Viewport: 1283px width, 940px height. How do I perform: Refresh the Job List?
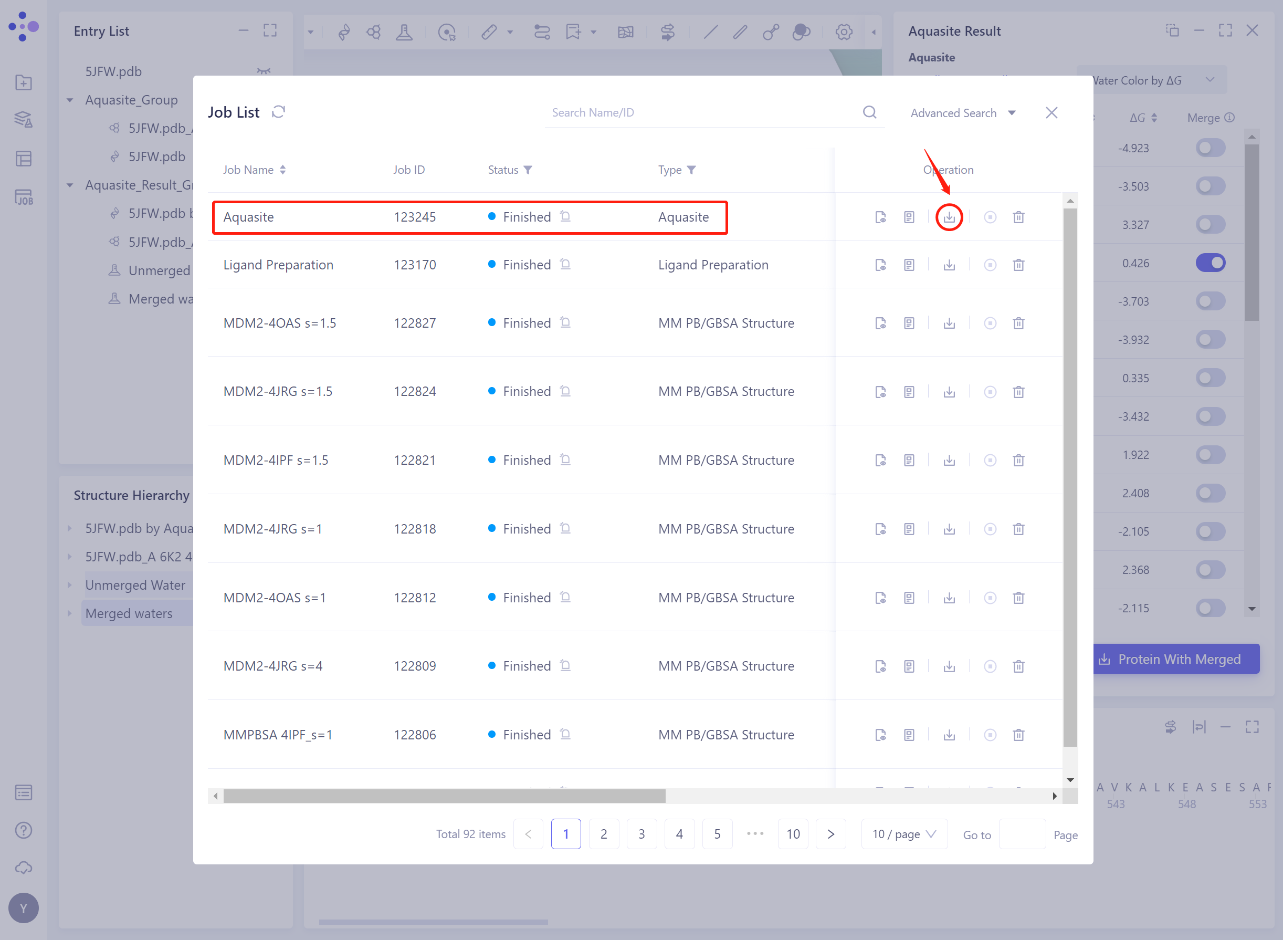tap(278, 112)
